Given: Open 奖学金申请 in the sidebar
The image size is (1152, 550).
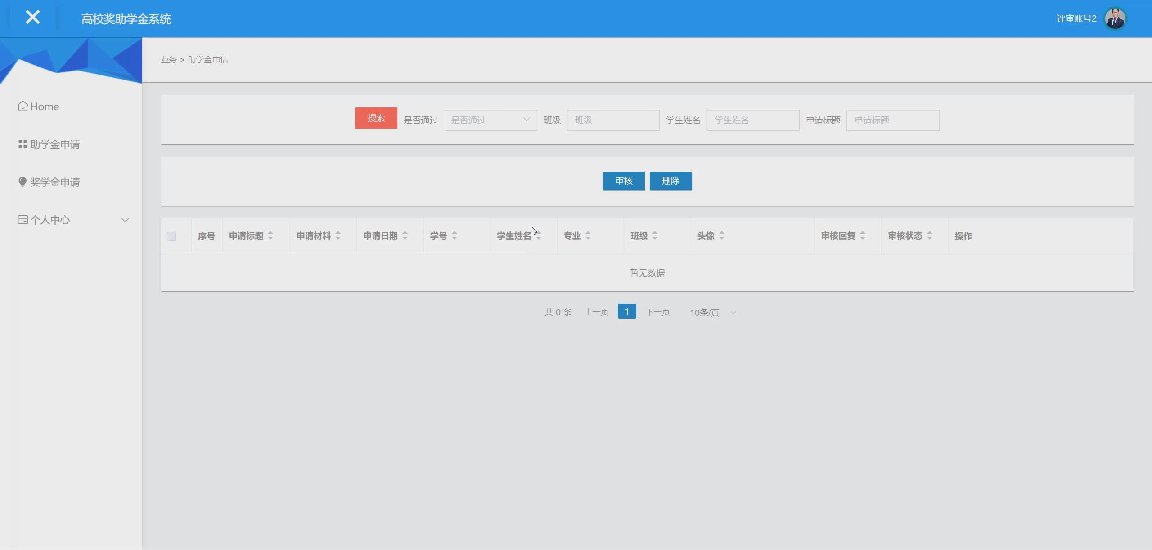Looking at the screenshot, I should [54, 182].
